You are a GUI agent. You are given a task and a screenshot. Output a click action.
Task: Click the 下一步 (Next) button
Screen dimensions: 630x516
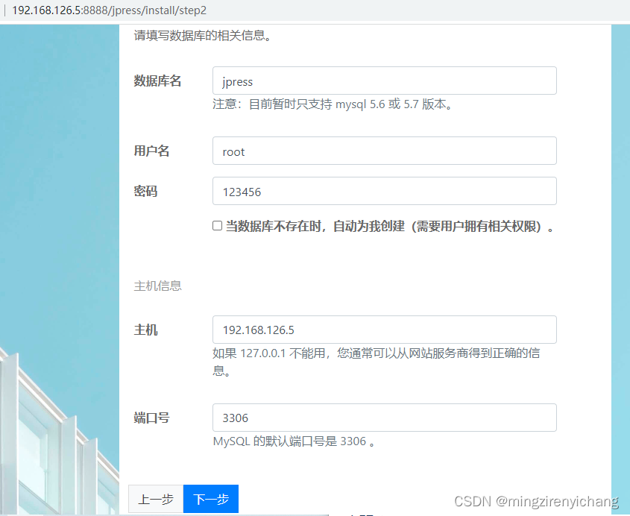tap(210, 500)
